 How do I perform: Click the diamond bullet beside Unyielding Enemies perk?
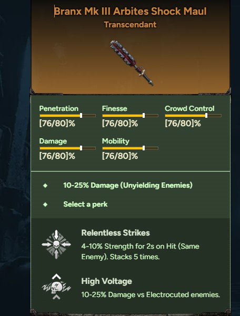pos(45,186)
